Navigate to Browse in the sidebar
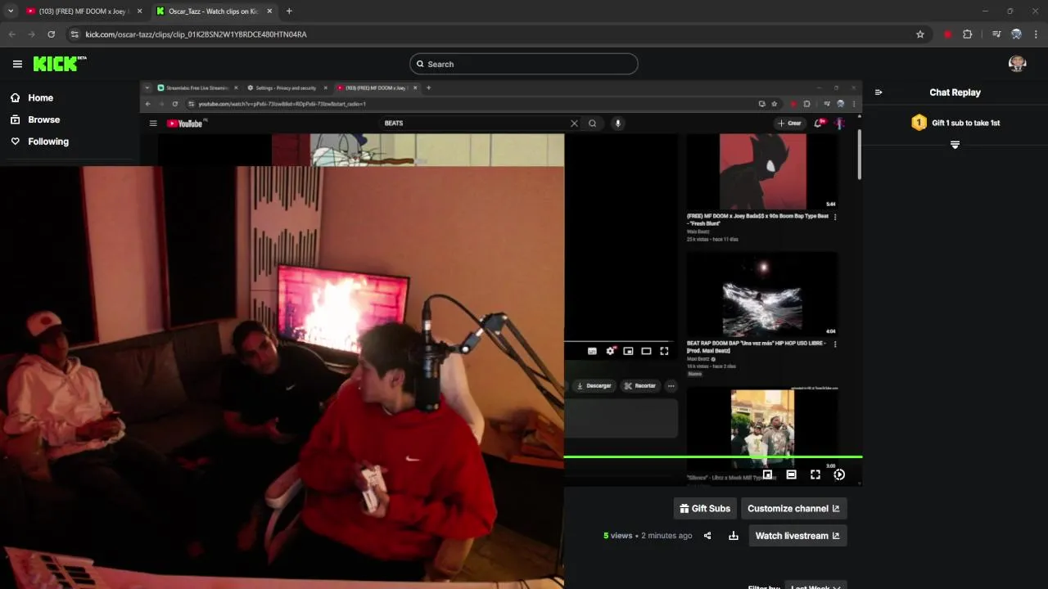The image size is (1048, 589). 36,119
